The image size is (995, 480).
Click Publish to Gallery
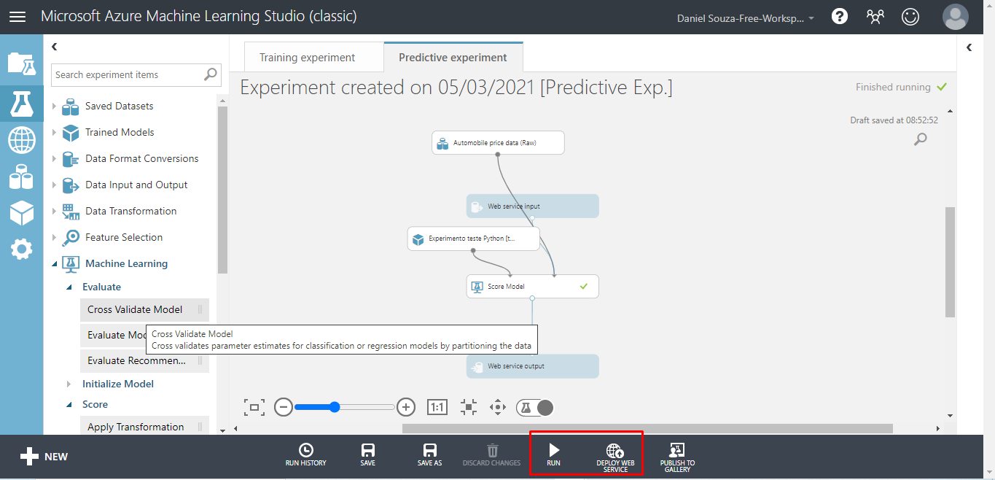[677, 457]
